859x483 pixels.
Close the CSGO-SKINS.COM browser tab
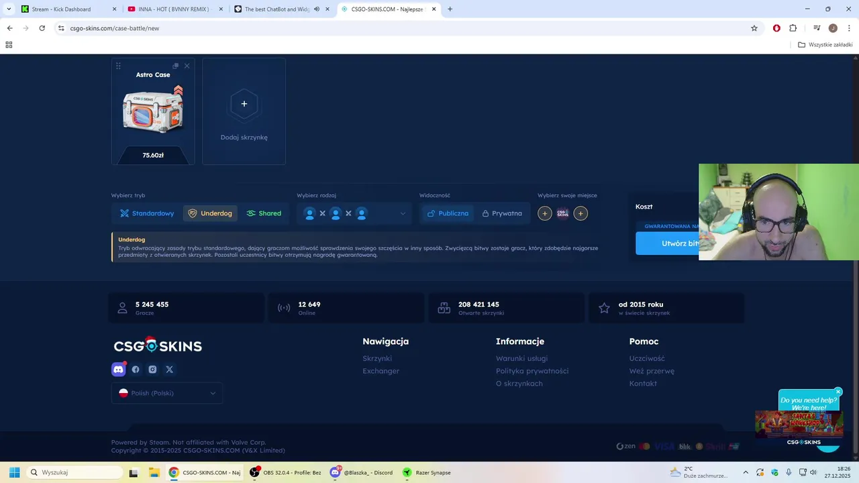(434, 9)
